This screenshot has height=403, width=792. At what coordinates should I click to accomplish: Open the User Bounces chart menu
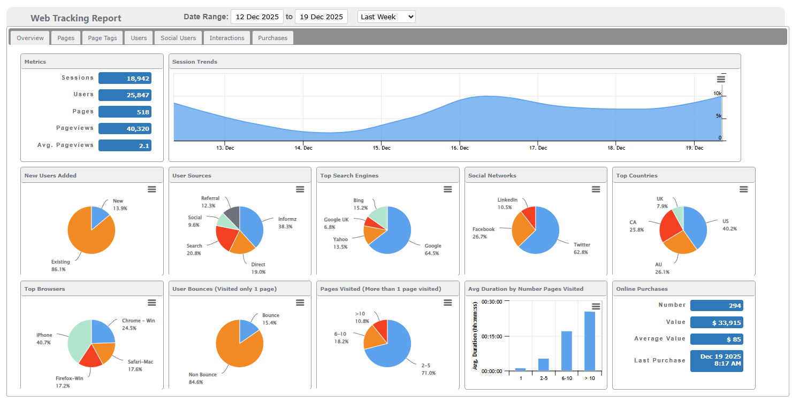coord(300,303)
